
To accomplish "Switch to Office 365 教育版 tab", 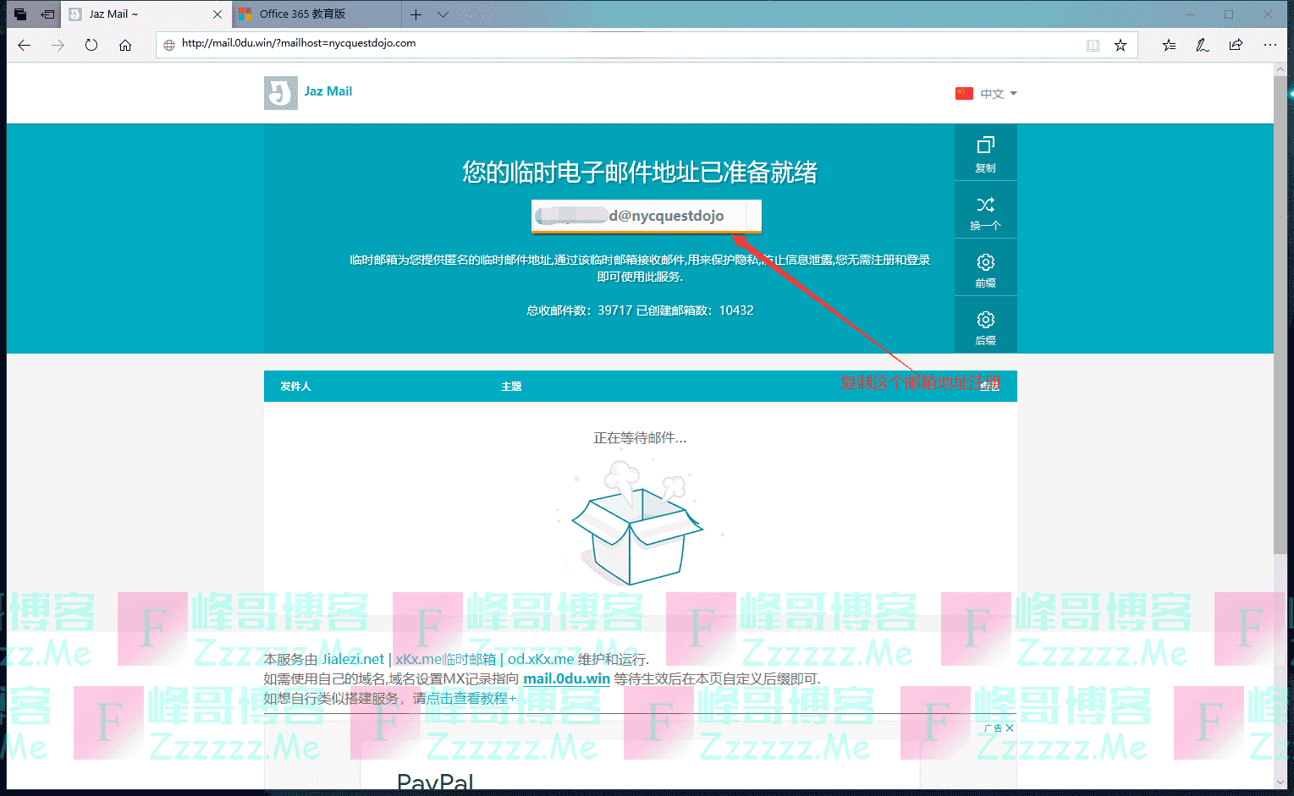I will click(x=302, y=14).
